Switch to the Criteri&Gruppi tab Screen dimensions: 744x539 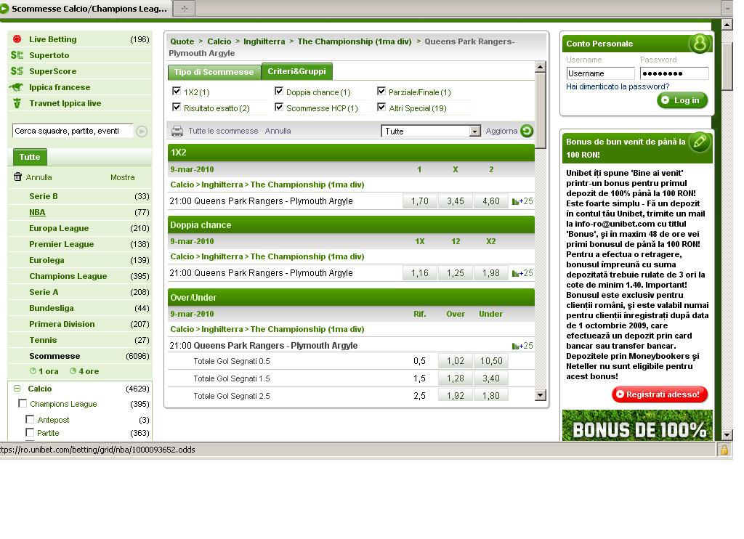tap(296, 71)
